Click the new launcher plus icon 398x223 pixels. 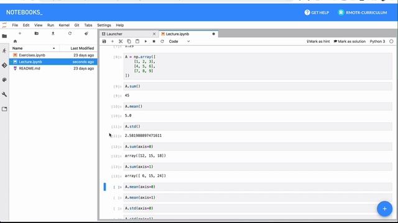pyautogui.click(x=20, y=33)
